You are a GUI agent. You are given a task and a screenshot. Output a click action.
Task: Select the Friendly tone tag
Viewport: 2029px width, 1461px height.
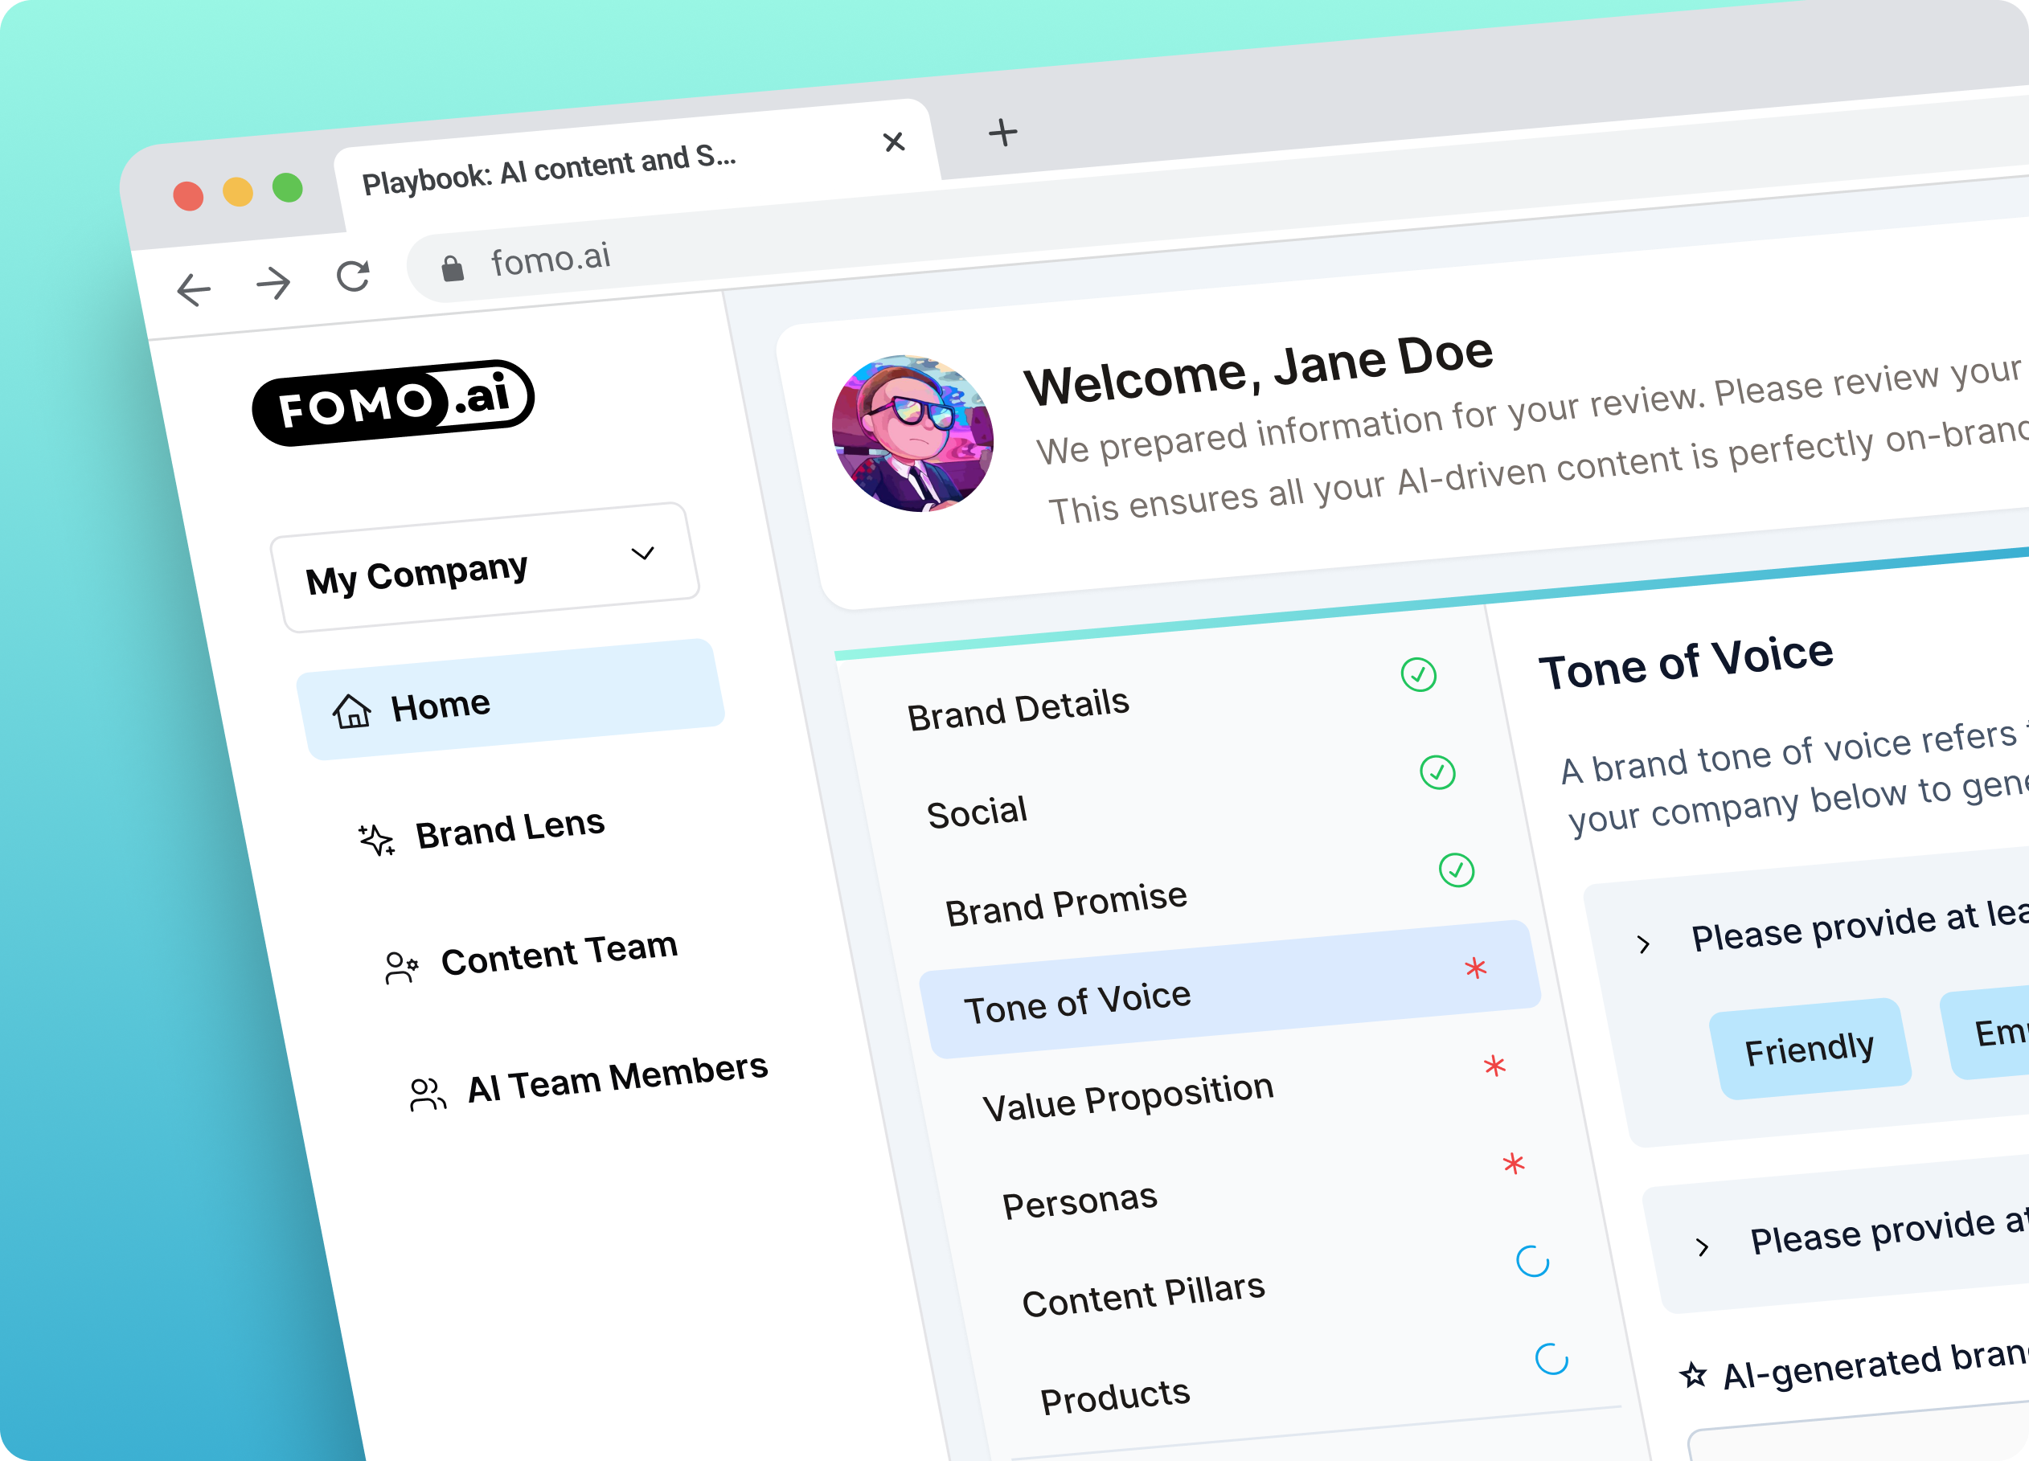click(1809, 1049)
